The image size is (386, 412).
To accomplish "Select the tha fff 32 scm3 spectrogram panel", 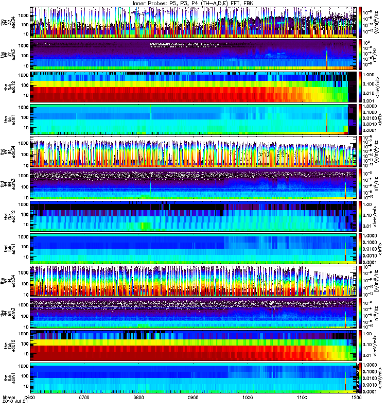I will [194, 55].
